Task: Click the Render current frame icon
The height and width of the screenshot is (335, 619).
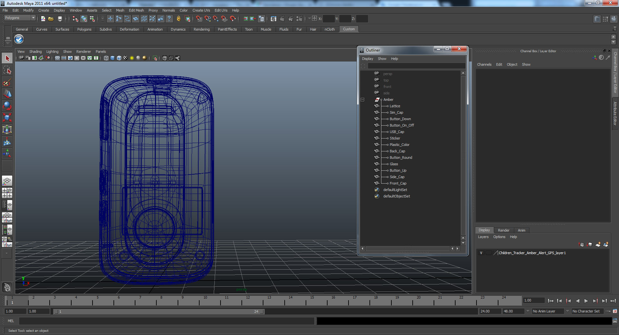Action: click(x=282, y=19)
